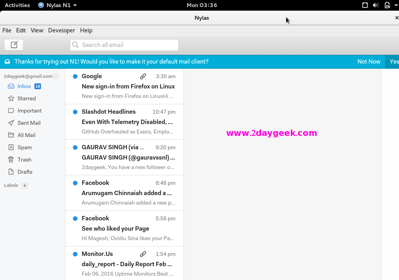Select the Spam folder
The image size is (399, 280).
pyautogui.click(x=25, y=147)
